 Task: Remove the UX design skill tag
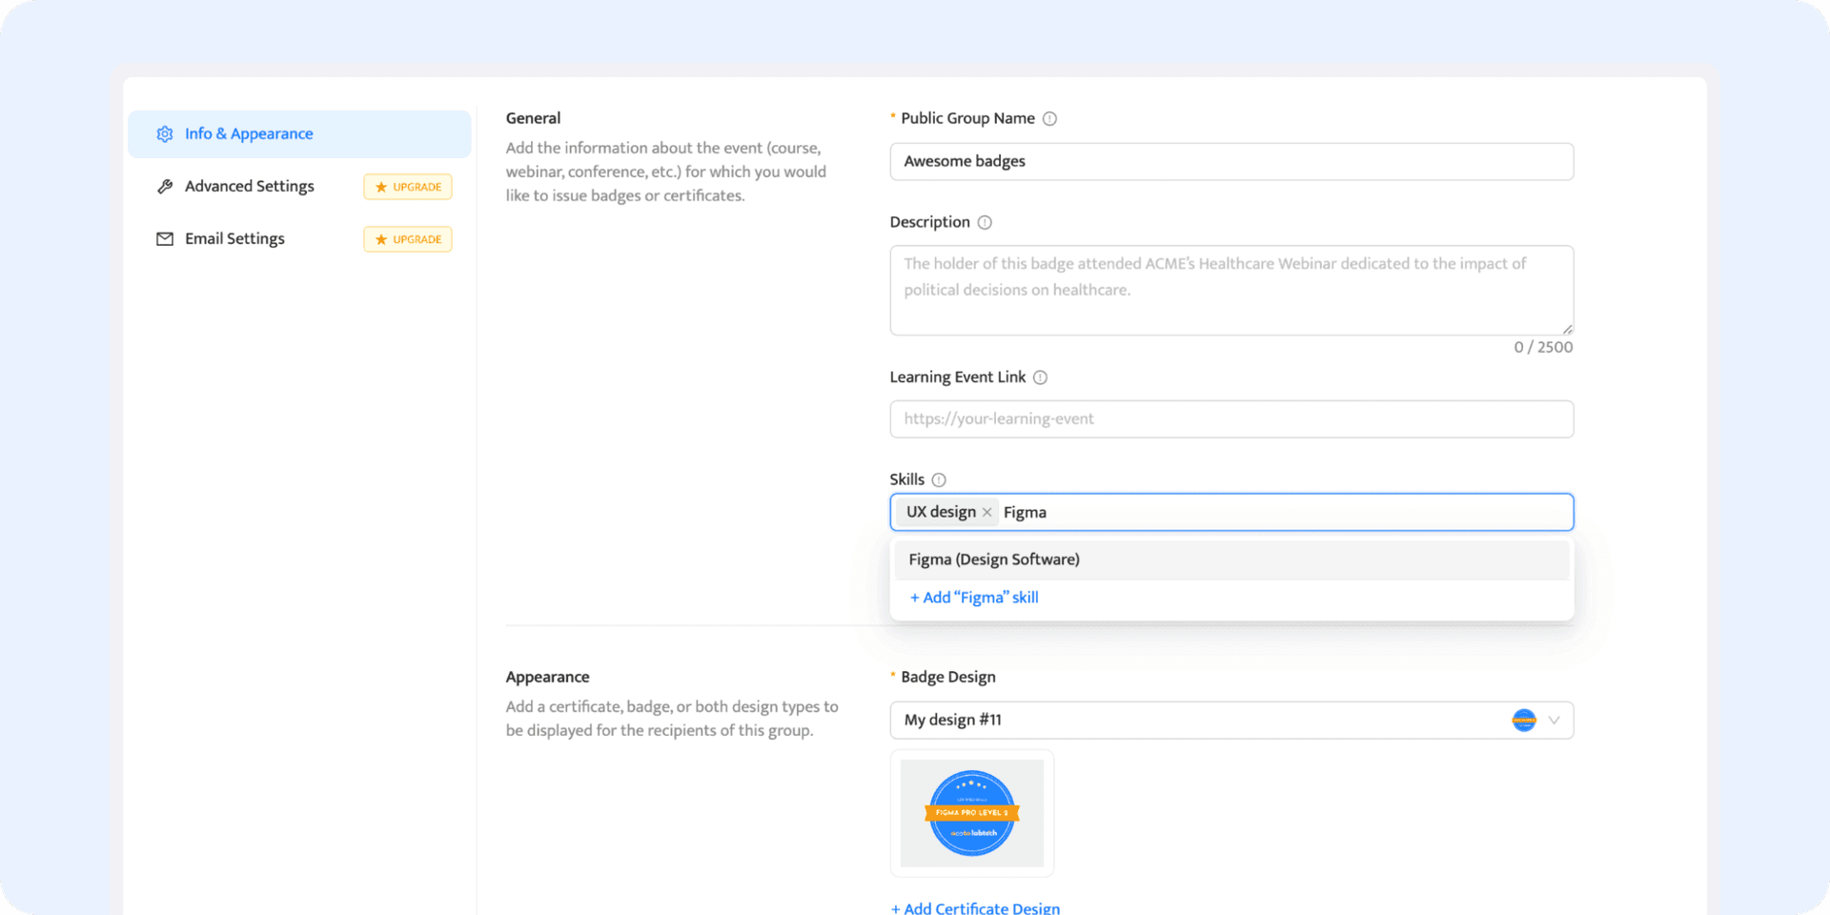(987, 513)
